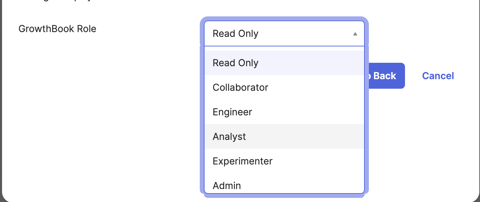Image resolution: width=480 pixels, height=202 pixels.
Task: Click empty modal area below GrowthBook Role
Action: pos(102,119)
